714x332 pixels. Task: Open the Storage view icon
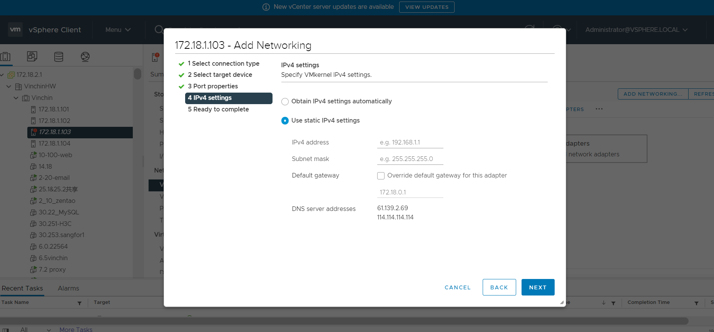tap(59, 57)
